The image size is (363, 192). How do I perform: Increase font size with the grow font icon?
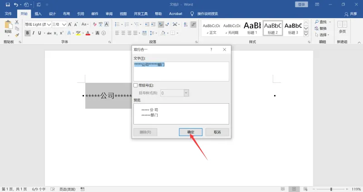pos(70,24)
